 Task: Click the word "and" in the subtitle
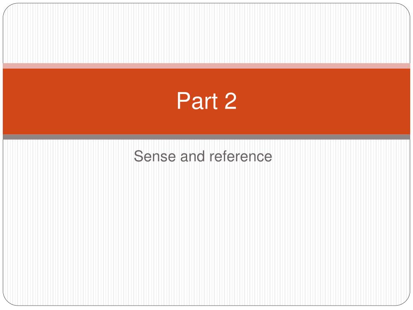coord(192,156)
